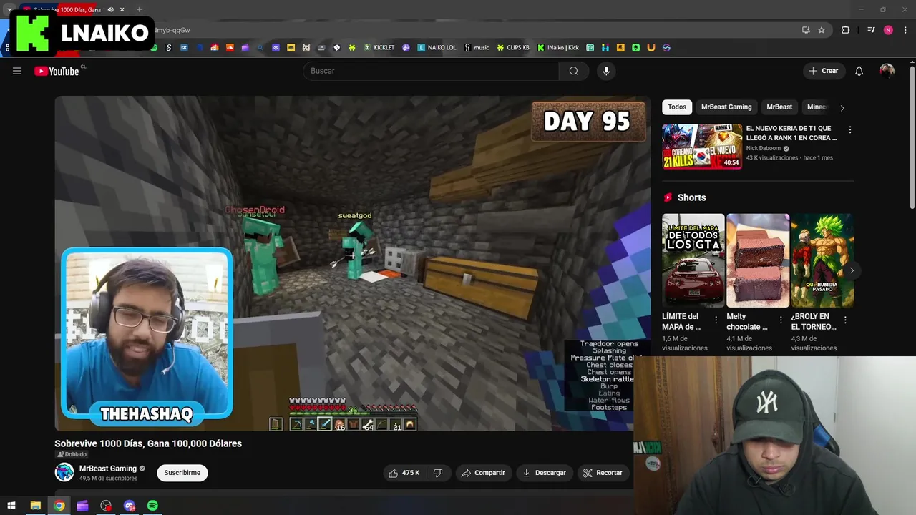Close the Sobrevive 1000 Días tab
Viewport: 916px width, 515px height.
click(x=122, y=10)
